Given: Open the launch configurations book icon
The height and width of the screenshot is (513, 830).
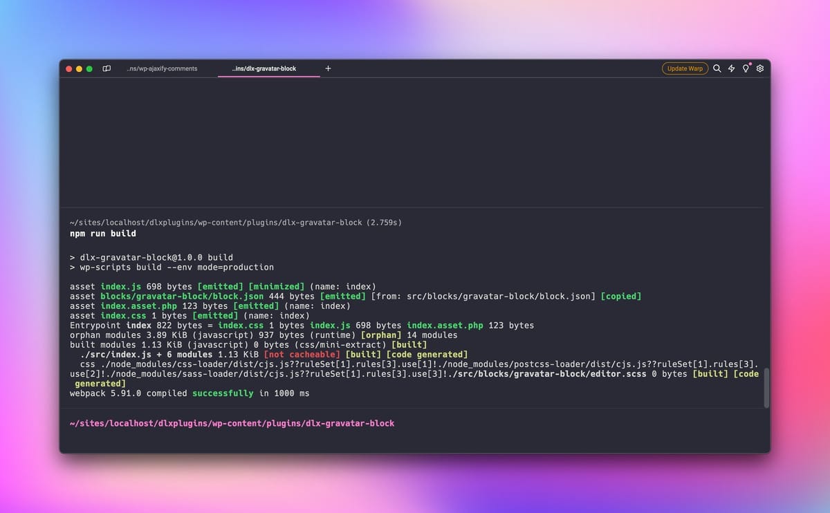Looking at the screenshot, I should (107, 68).
